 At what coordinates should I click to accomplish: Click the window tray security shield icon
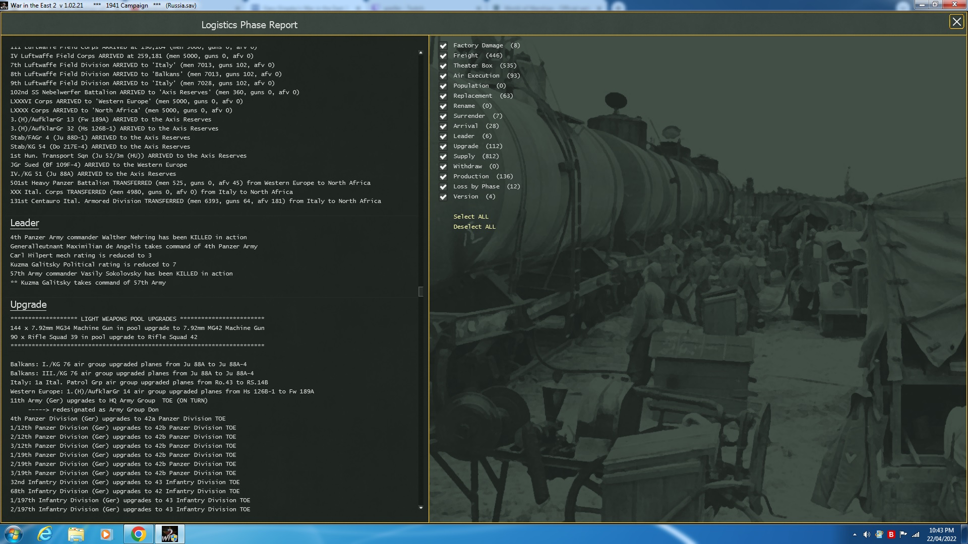tap(879, 534)
